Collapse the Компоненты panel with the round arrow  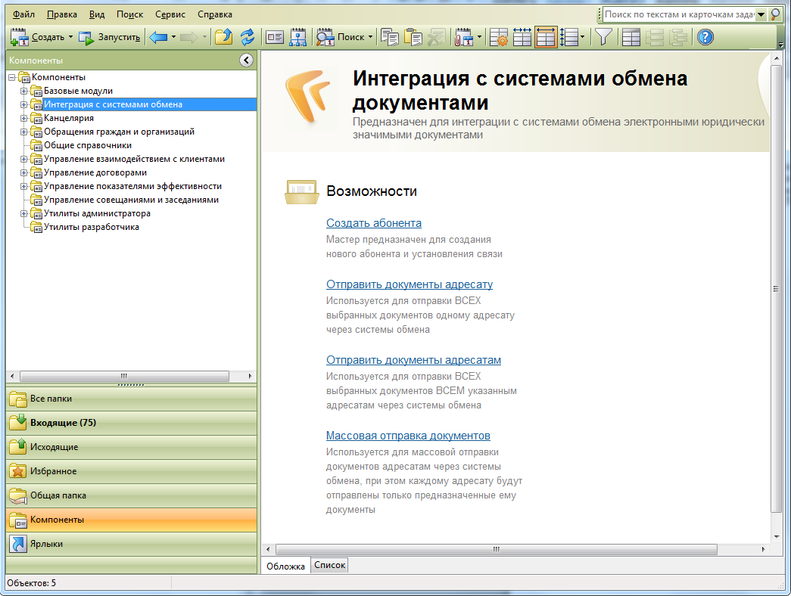[246, 61]
